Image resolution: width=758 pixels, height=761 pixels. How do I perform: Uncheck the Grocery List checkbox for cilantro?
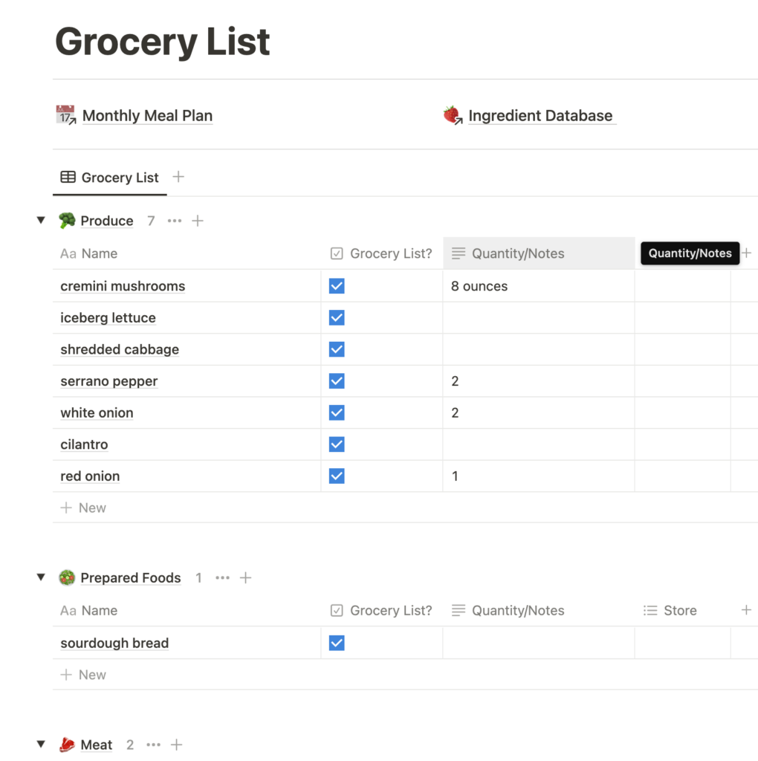[337, 444]
